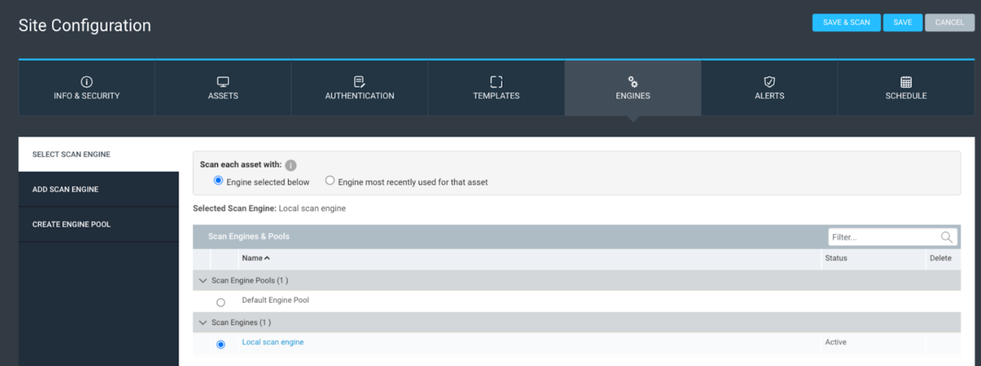Viewport: 981px width, 366px height.
Task: Select the Engine selected below radio option
Action: [x=218, y=181]
